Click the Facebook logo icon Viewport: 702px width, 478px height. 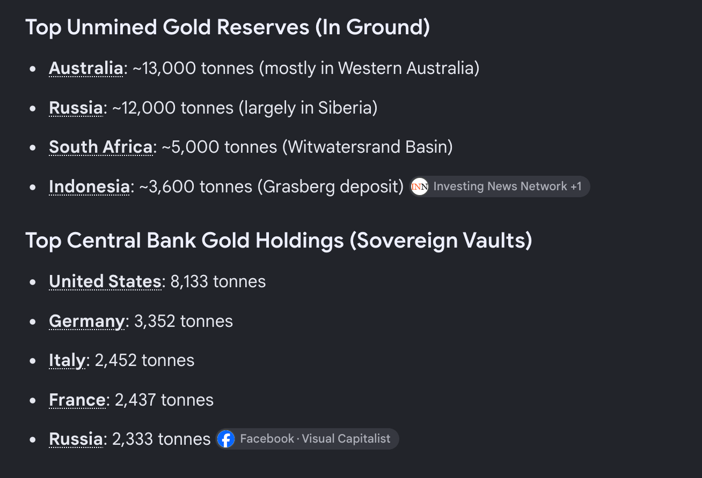(226, 439)
